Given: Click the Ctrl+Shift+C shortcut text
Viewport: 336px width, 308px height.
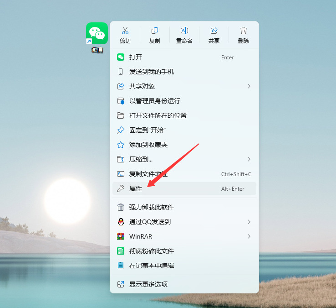Looking at the screenshot, I should [236, 174].
